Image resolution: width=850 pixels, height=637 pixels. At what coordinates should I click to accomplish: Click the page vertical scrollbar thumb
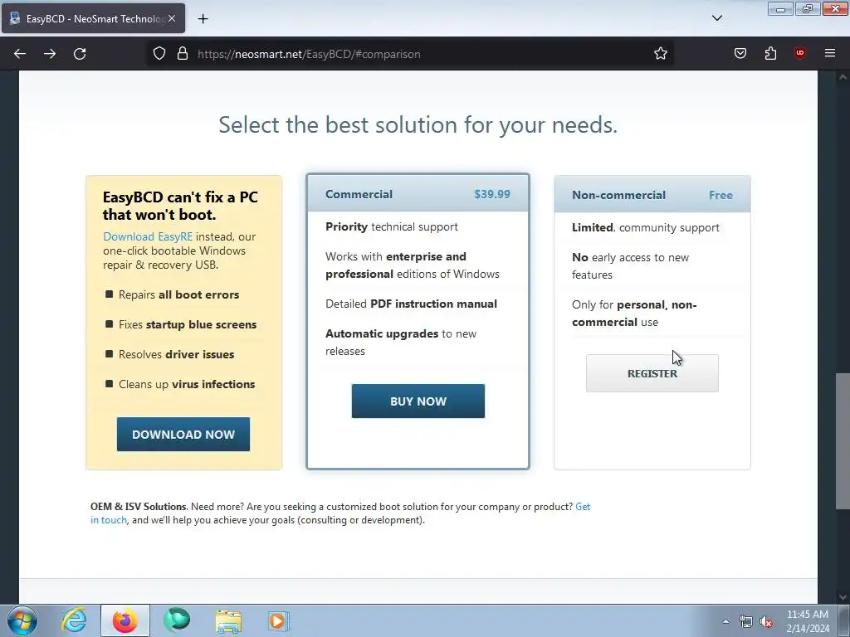click(x=843, y=441)
